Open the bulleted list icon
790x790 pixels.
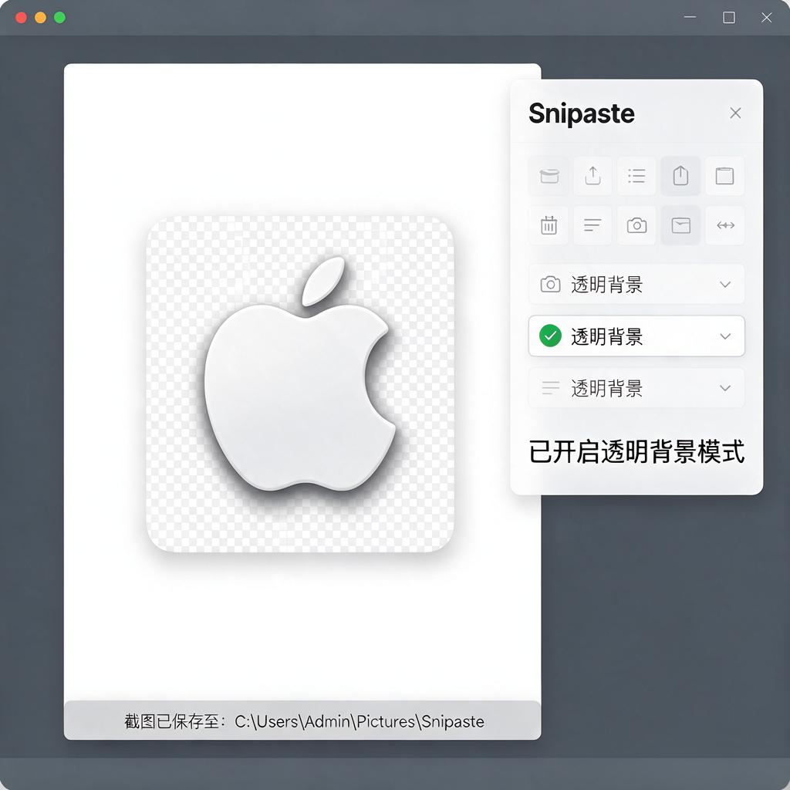[x=636, y=177]
